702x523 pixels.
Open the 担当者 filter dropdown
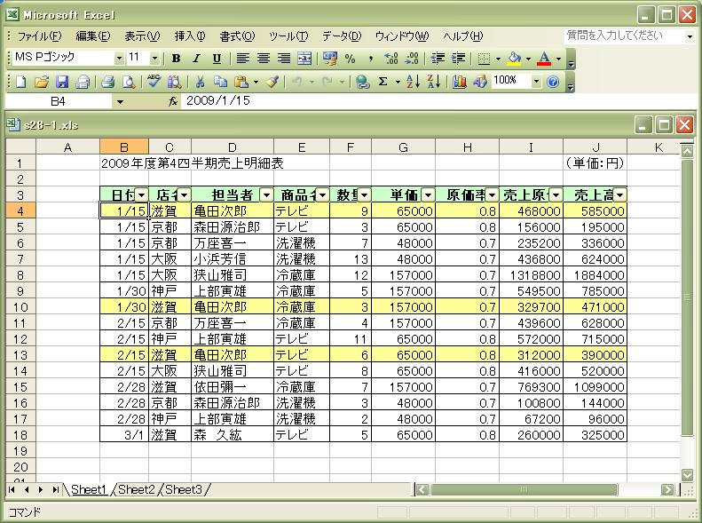[266, 194]
